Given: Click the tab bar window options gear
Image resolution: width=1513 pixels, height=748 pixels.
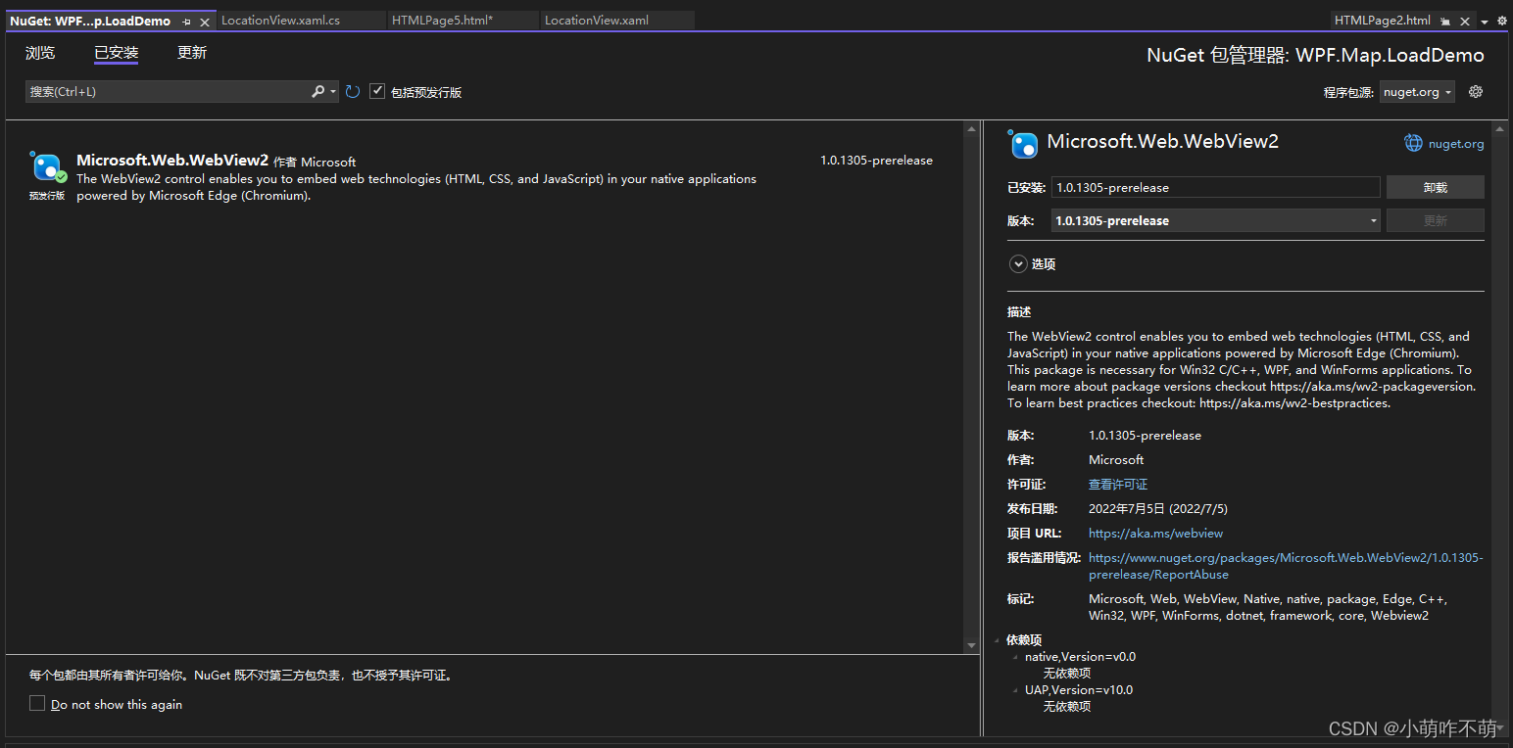Looking at the screenshot, I should click(x=1502, y=21).
